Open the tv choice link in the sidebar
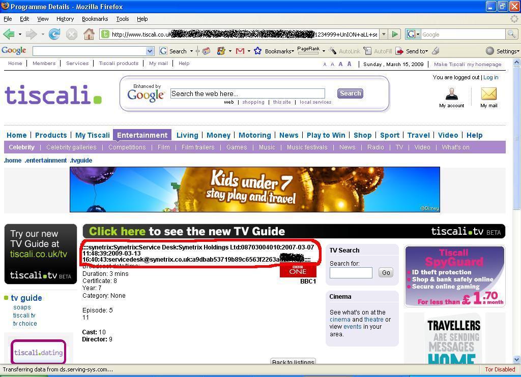This screenshot has height=377, width=521. tap(25, 323)
